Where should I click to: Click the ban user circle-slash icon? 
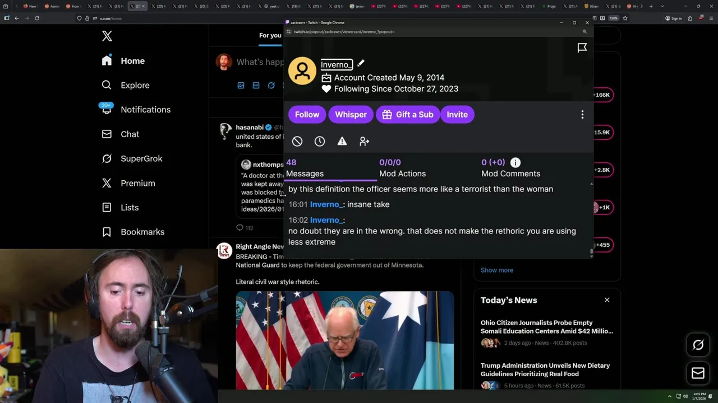click(297, 142)
